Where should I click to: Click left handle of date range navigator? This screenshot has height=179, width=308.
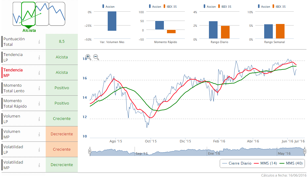[89, 151]
